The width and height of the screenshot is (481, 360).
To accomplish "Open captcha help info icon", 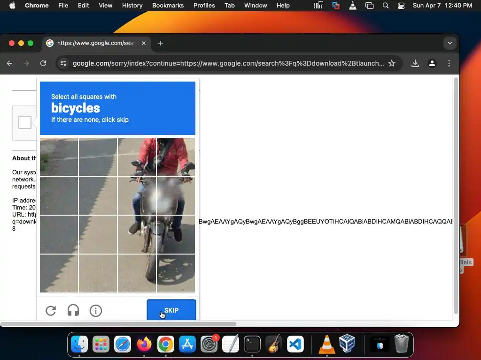I will pos(96,311).
